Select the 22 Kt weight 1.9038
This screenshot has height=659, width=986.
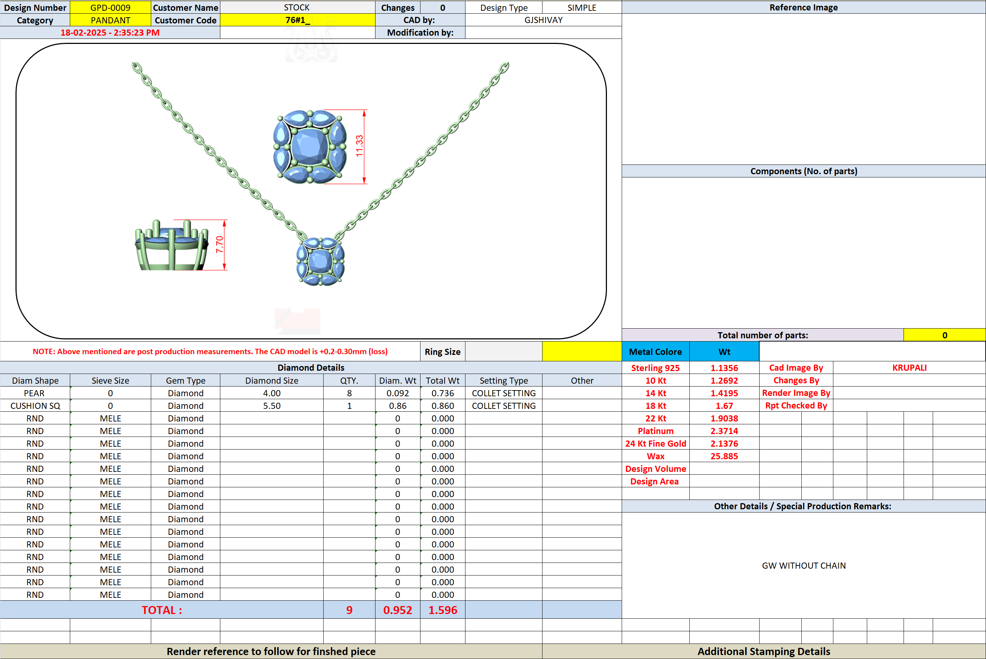coord(724,418)
